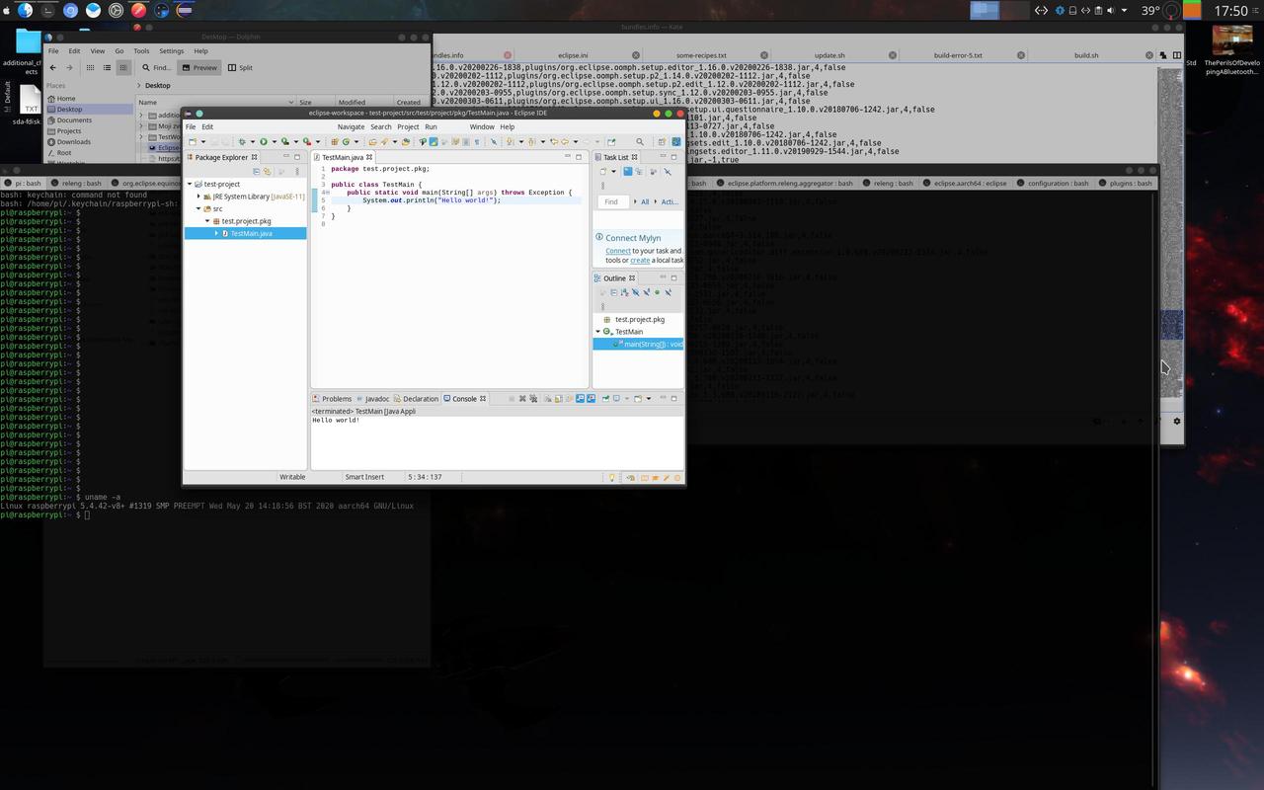The image size is (1264, 790).
Task: Toggle Show Console on standard error change
Action: pos(591,398)
